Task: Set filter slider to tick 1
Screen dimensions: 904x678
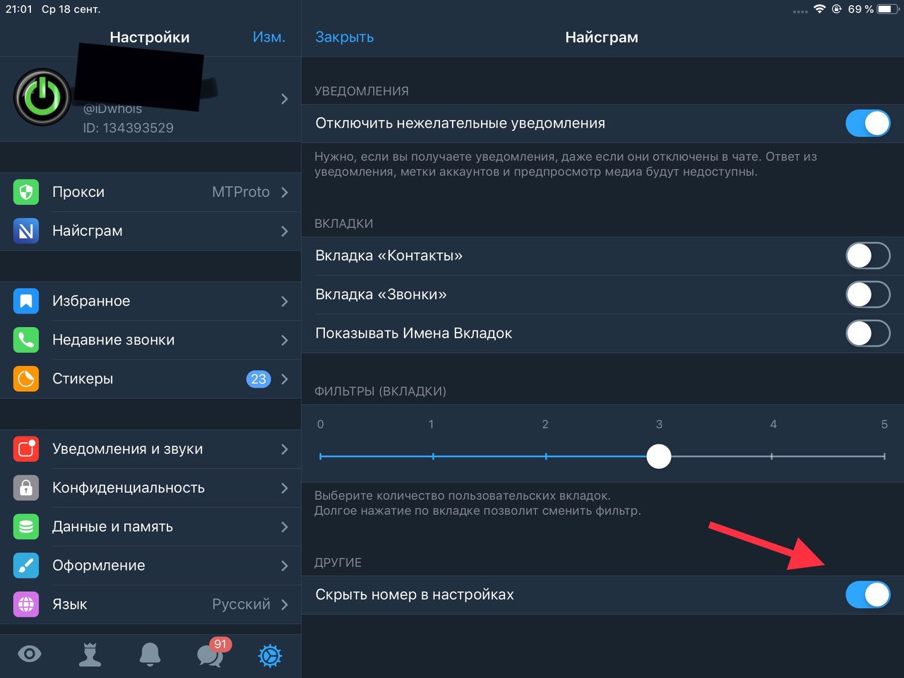Action: pyautogui.click(x=433, y=456)
